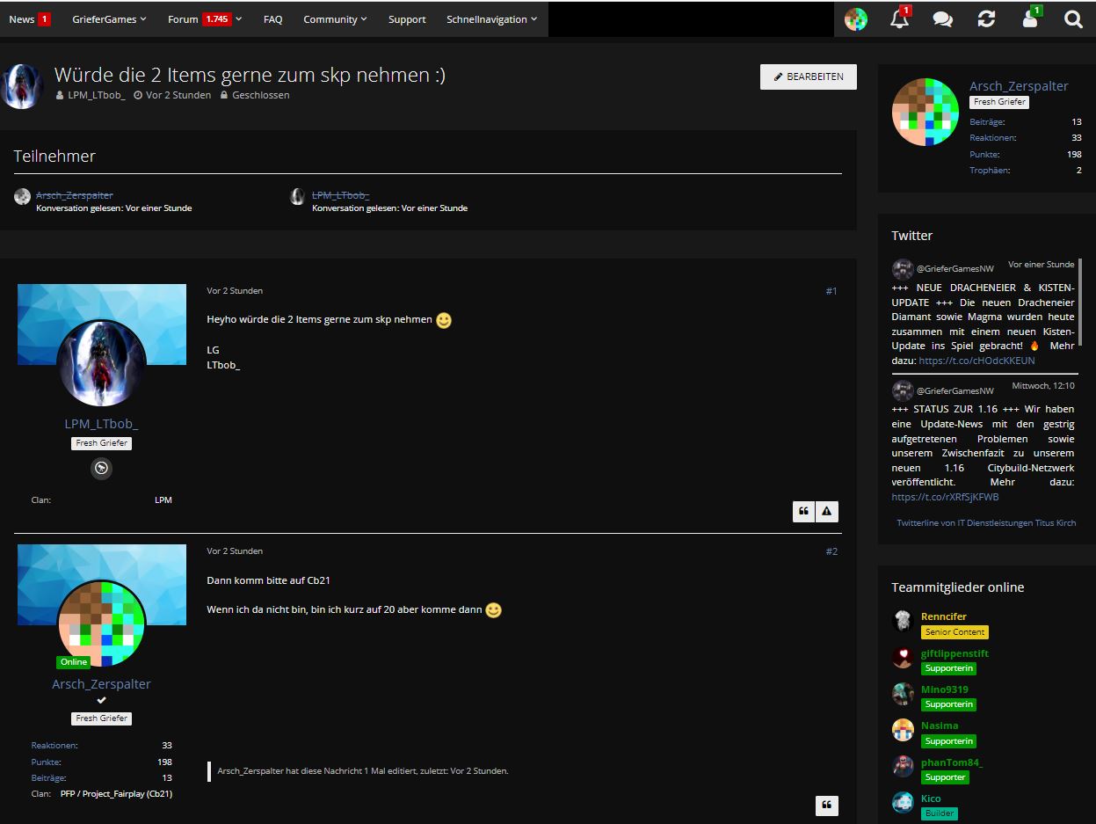Click the refresh arrows icon in header
The height and width of the screenshot is (824, 1096).
point(986,19)
